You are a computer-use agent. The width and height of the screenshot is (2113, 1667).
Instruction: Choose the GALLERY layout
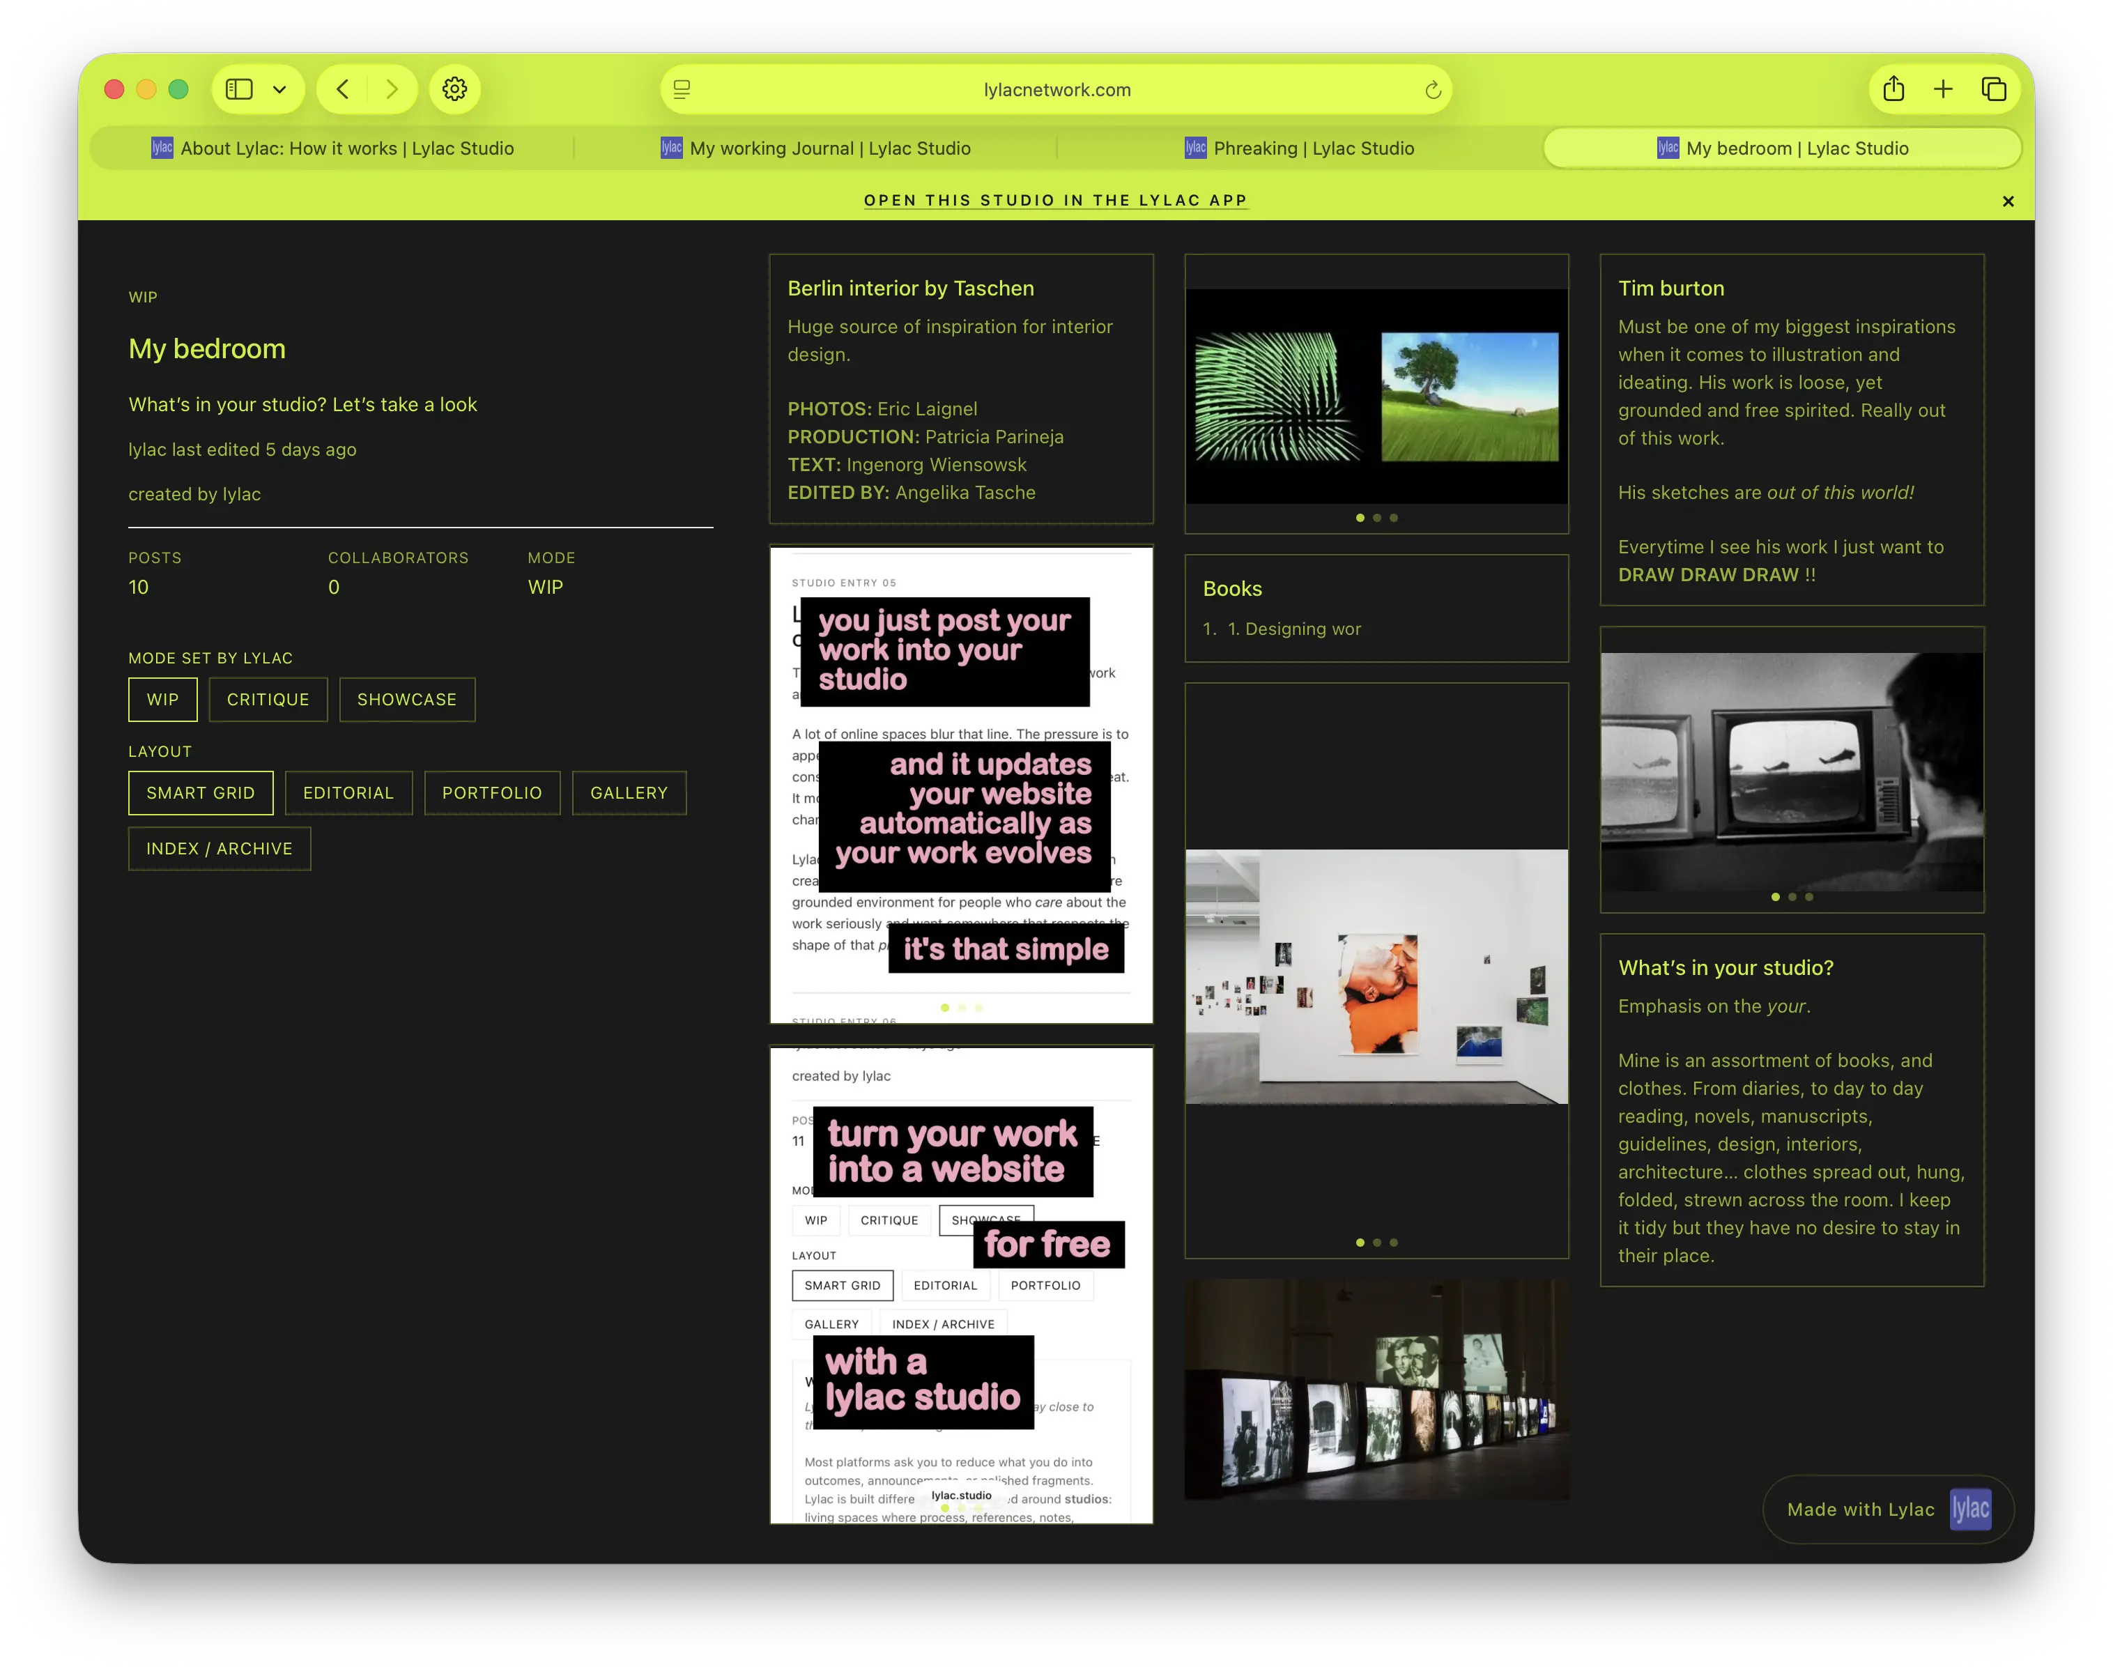629,792
